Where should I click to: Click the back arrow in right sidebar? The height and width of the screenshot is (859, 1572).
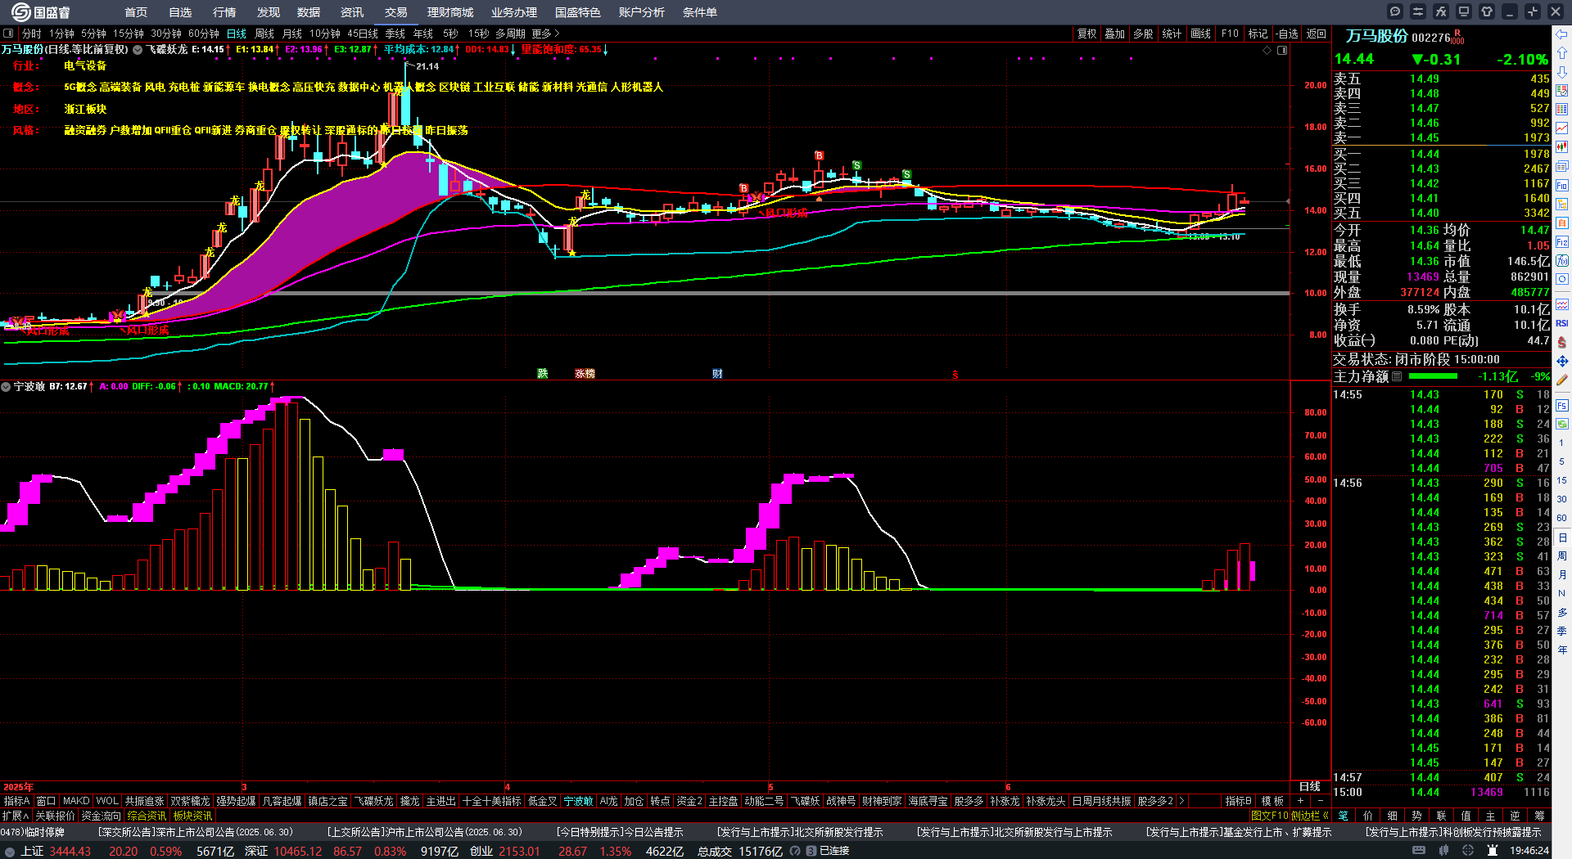tap(1562, 34)
